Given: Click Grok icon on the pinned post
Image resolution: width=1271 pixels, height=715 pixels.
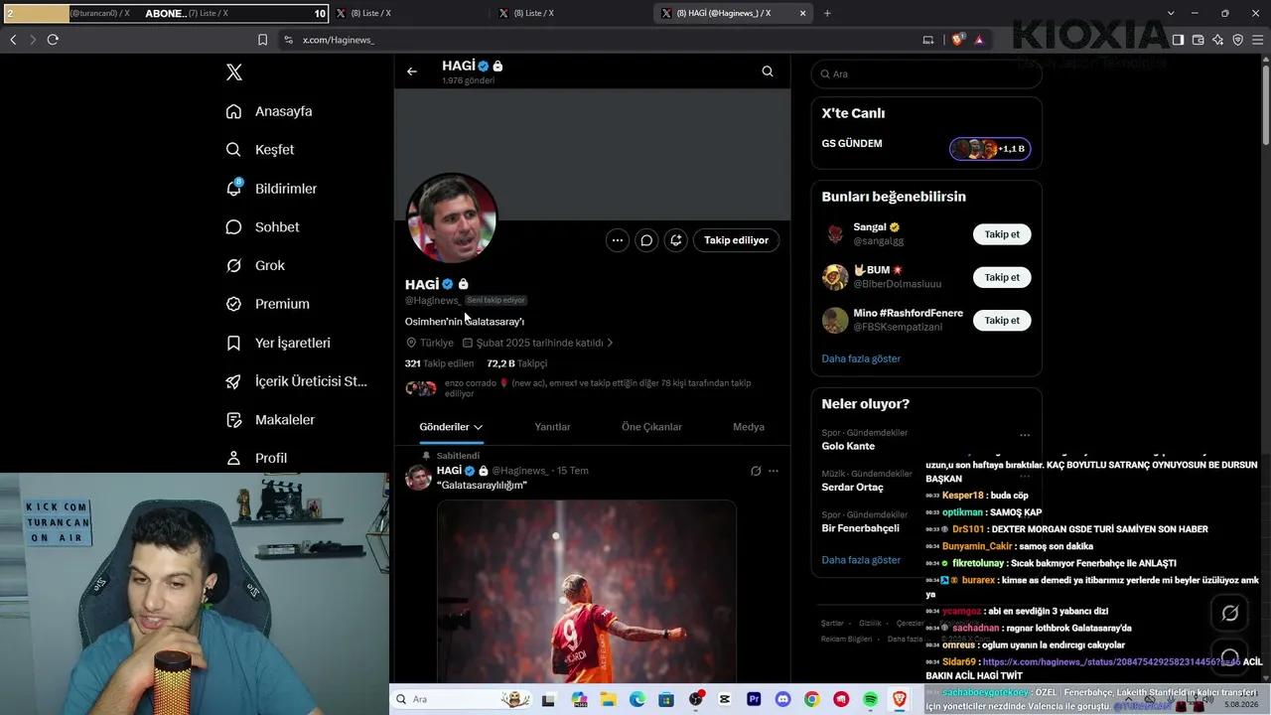Looking at the screenshot, I should [756, 471].
